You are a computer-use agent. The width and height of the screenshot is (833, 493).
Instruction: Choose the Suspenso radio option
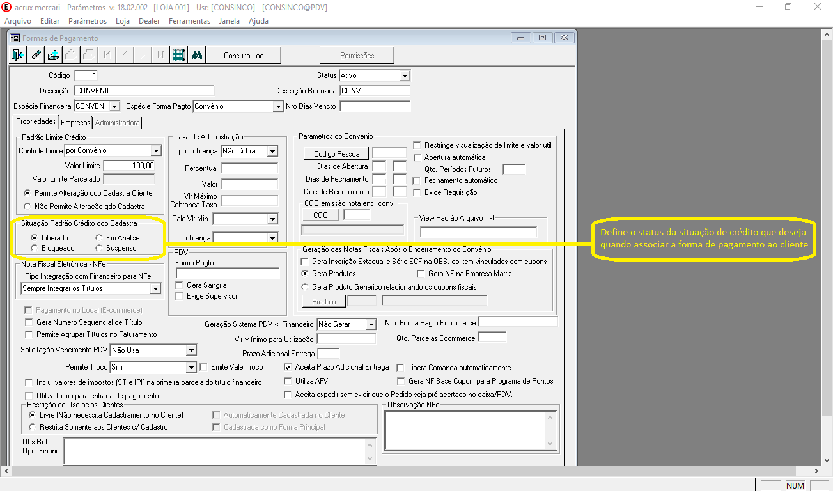[x=98, y=248]
